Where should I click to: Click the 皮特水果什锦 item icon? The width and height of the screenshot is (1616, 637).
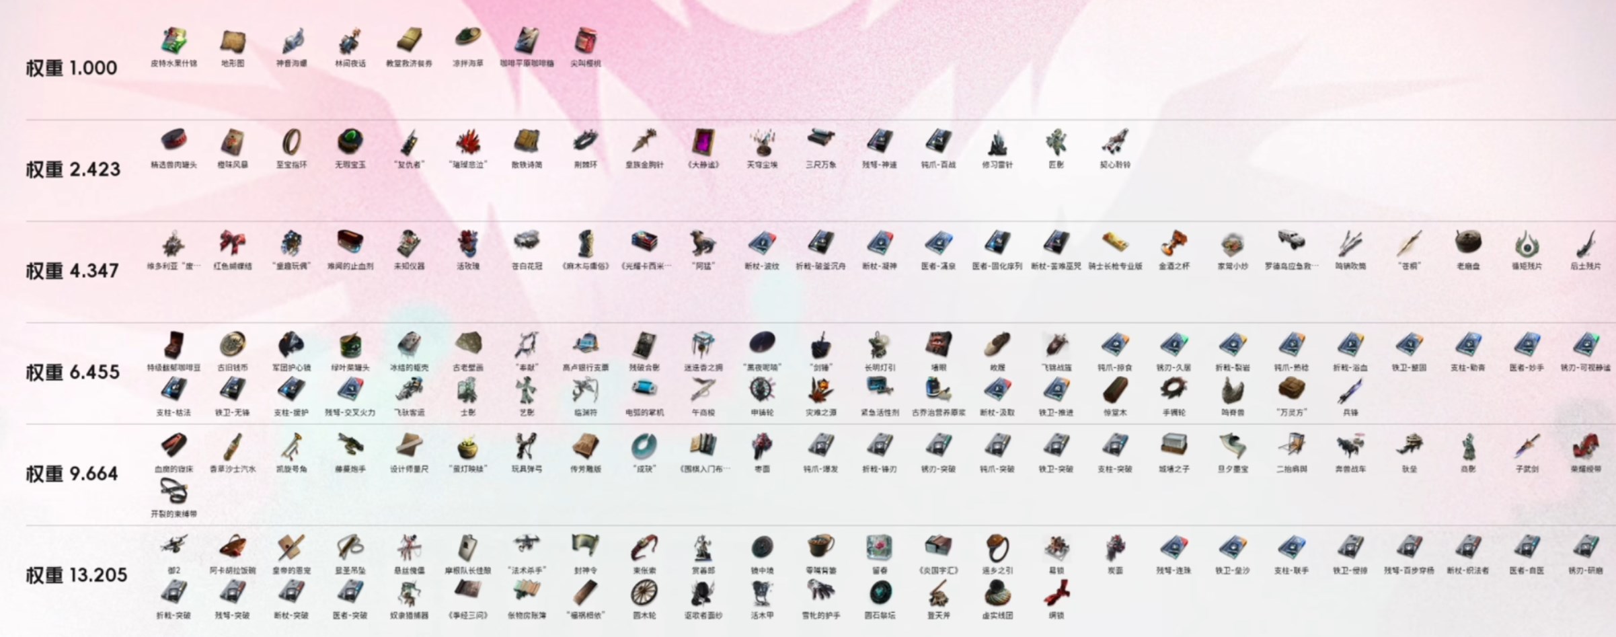click(x=174, y=40)
